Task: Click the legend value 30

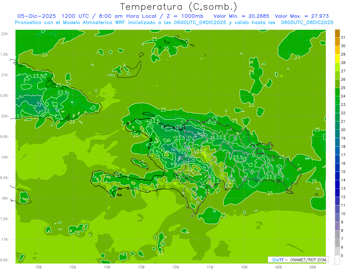Action: tap(343, 46)
